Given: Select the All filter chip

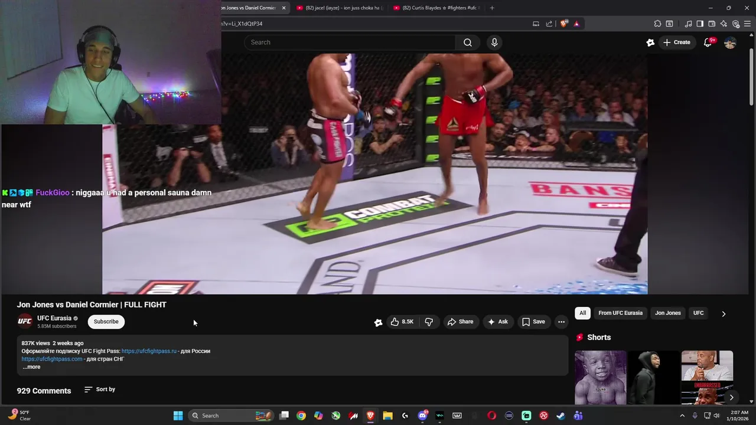Looking at the screenshot, I should coord(582,313).
